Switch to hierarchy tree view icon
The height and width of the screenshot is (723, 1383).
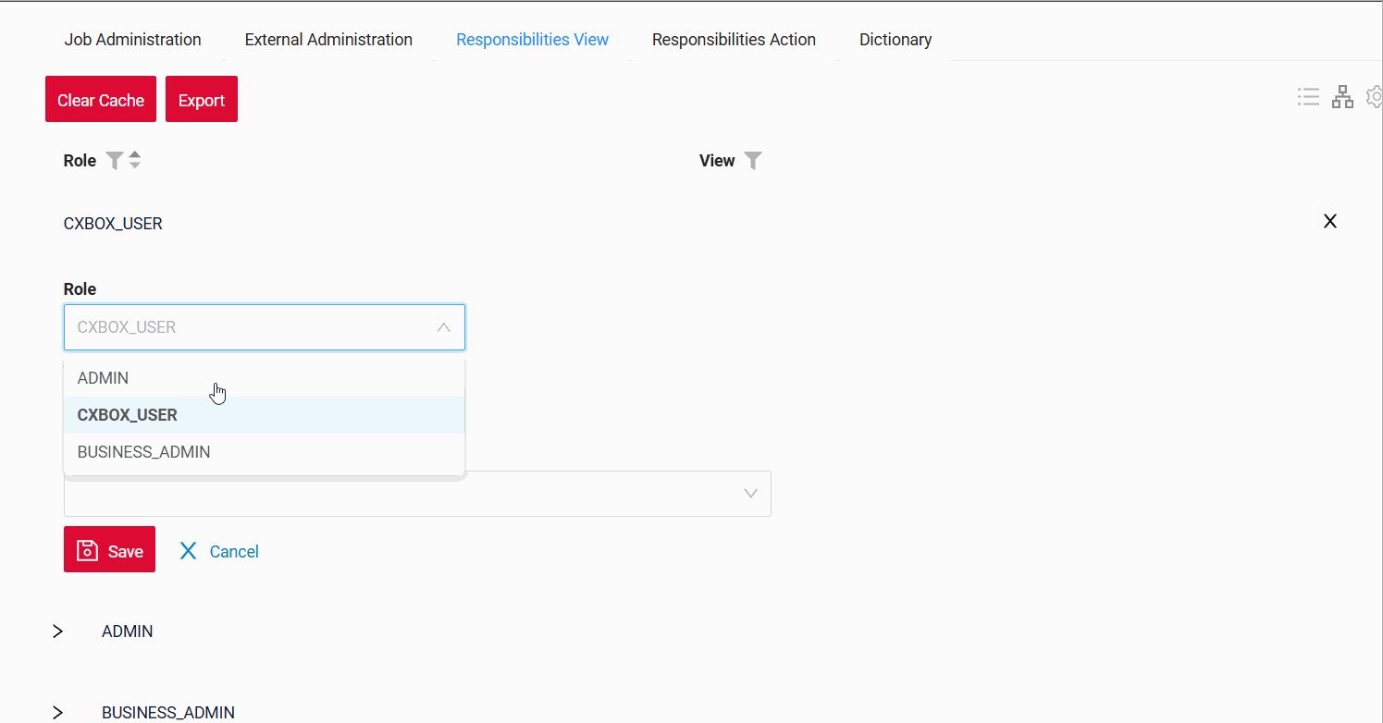[x=1342, y=97]
